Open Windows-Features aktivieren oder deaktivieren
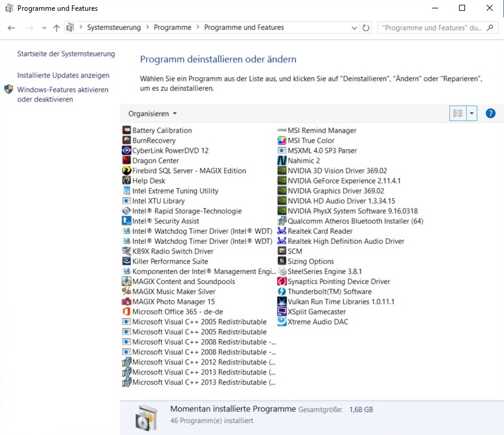This screenshot has height=435, width=504. (x=63, y=95)
